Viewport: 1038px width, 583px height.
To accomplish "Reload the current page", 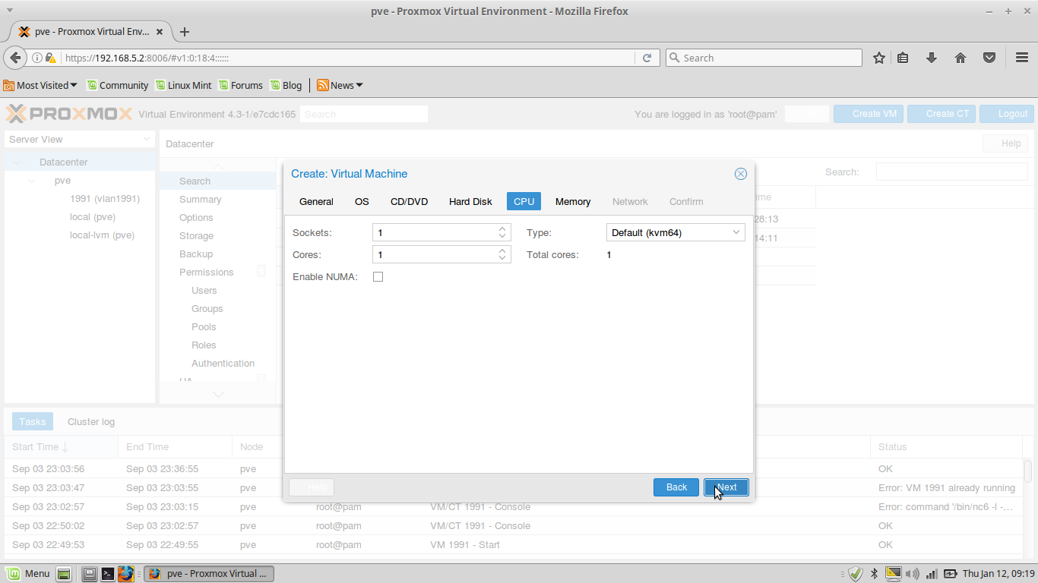I will (647, 58).
